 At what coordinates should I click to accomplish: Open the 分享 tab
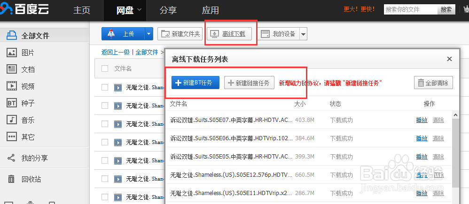(x=168, y=10)
